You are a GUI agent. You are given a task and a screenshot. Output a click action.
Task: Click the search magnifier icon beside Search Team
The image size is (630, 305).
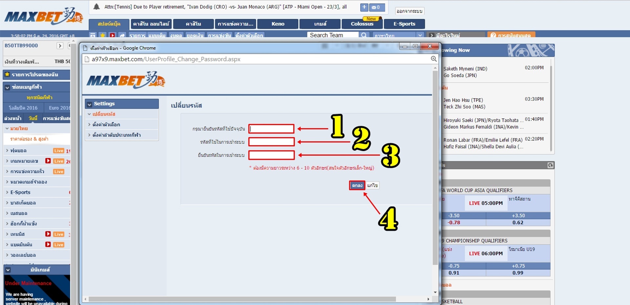364,35
